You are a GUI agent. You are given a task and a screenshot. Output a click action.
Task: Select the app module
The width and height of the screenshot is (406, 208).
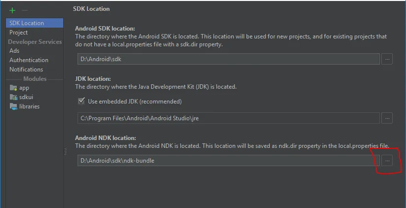pyautogui.click(x=24, y=88)
